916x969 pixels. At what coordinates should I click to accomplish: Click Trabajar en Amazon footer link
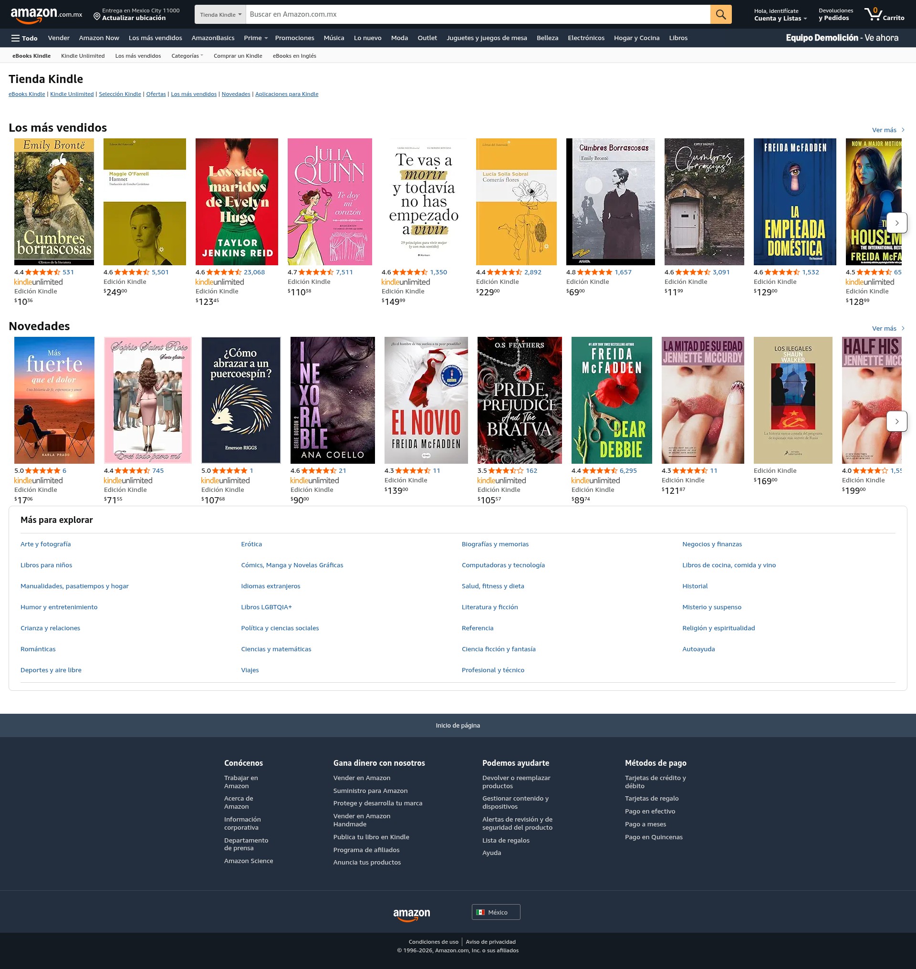[x=241, y=782]
